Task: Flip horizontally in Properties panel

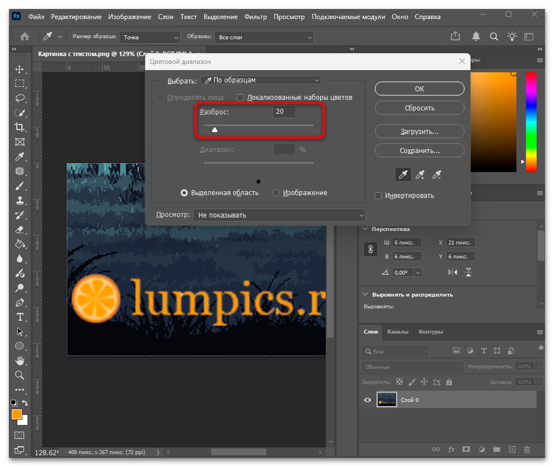Action: pos(453,272)
